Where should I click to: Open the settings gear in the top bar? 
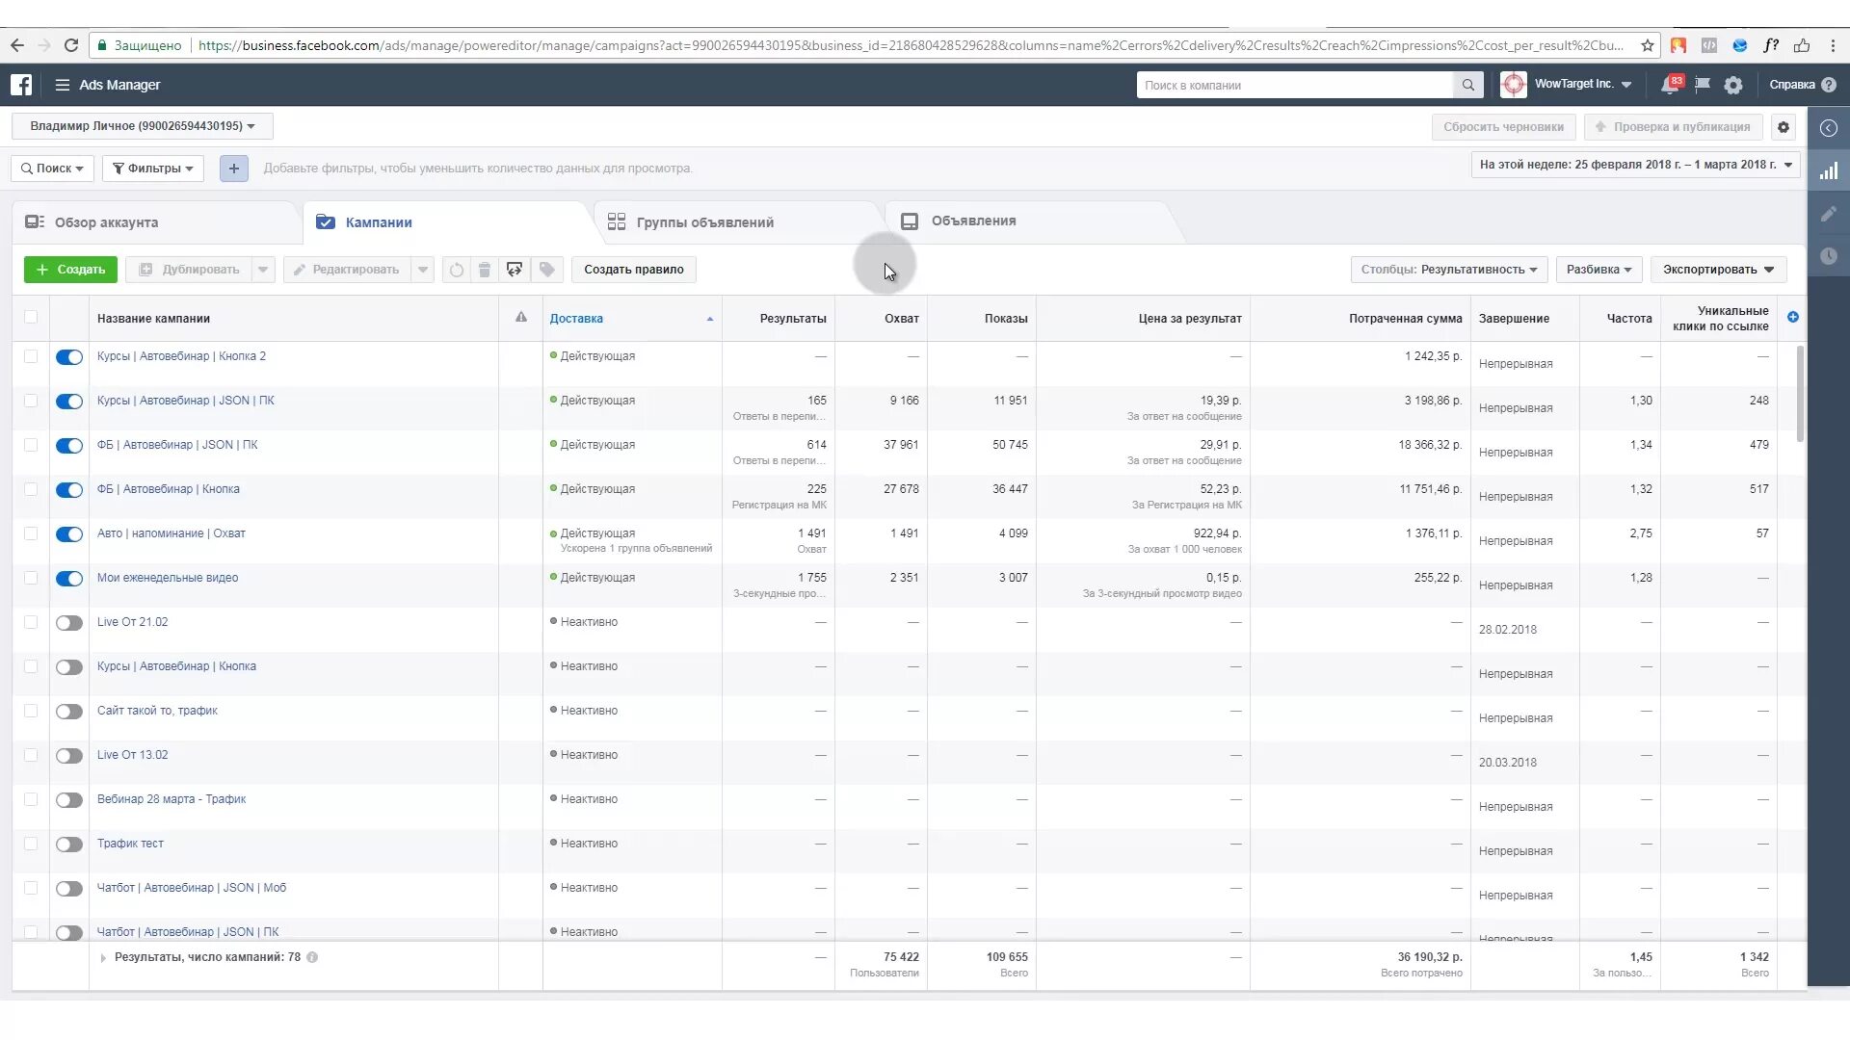click(x=1733, y=85)
